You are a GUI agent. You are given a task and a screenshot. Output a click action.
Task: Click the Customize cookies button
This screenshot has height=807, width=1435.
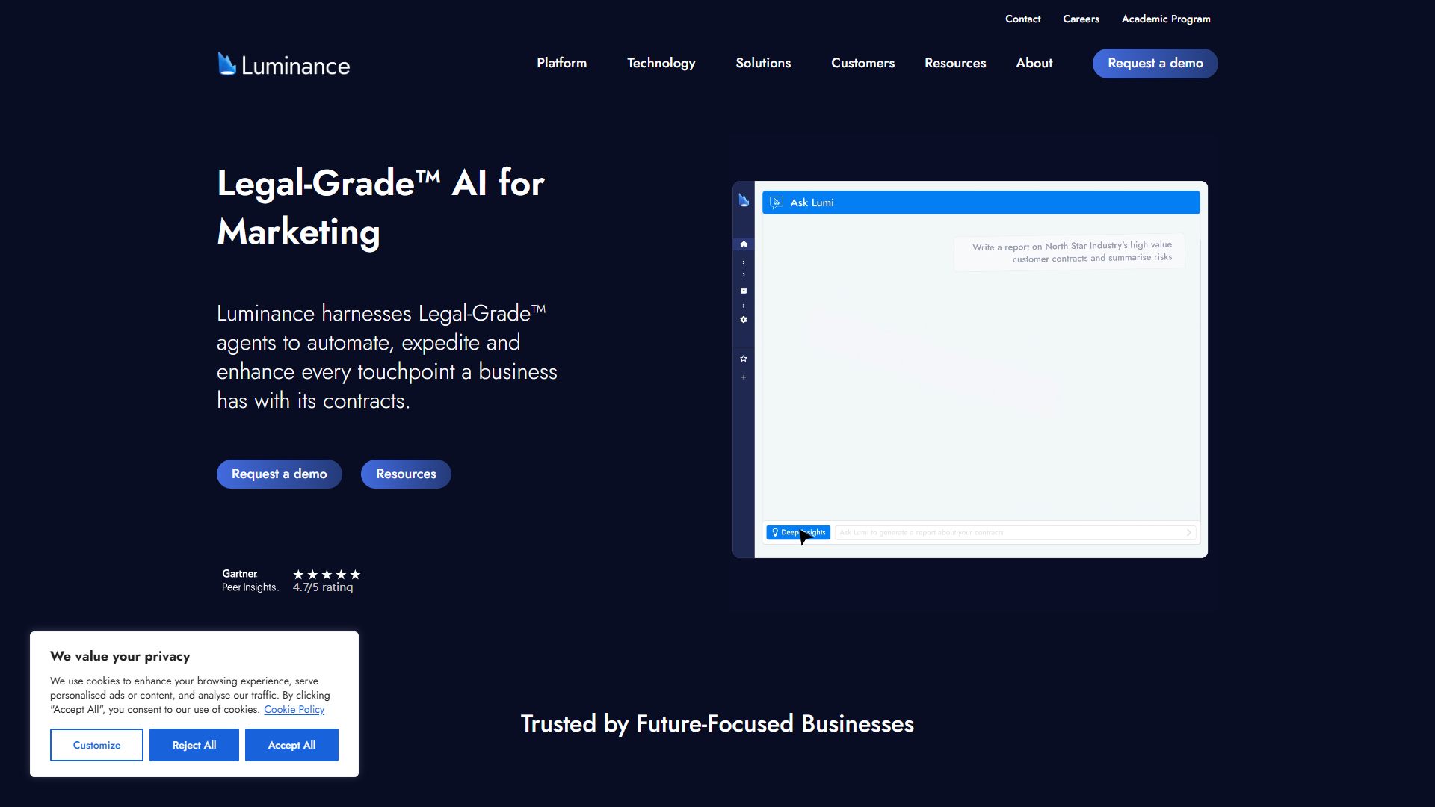96,745
